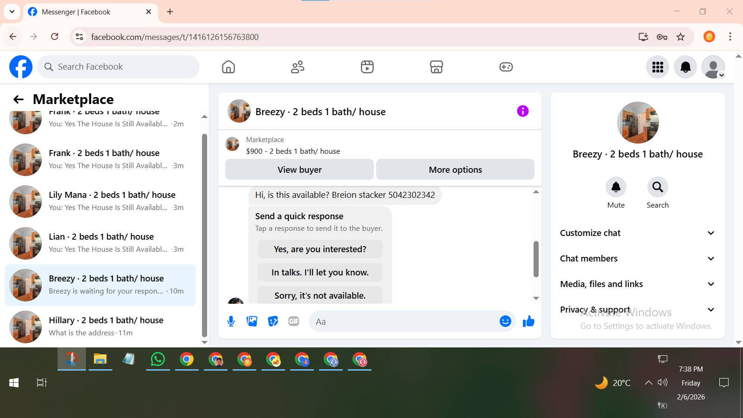743x418 pixels.
Task: Expand Media, files and links section
Action: pyautogui.click(x=638, y=284)
